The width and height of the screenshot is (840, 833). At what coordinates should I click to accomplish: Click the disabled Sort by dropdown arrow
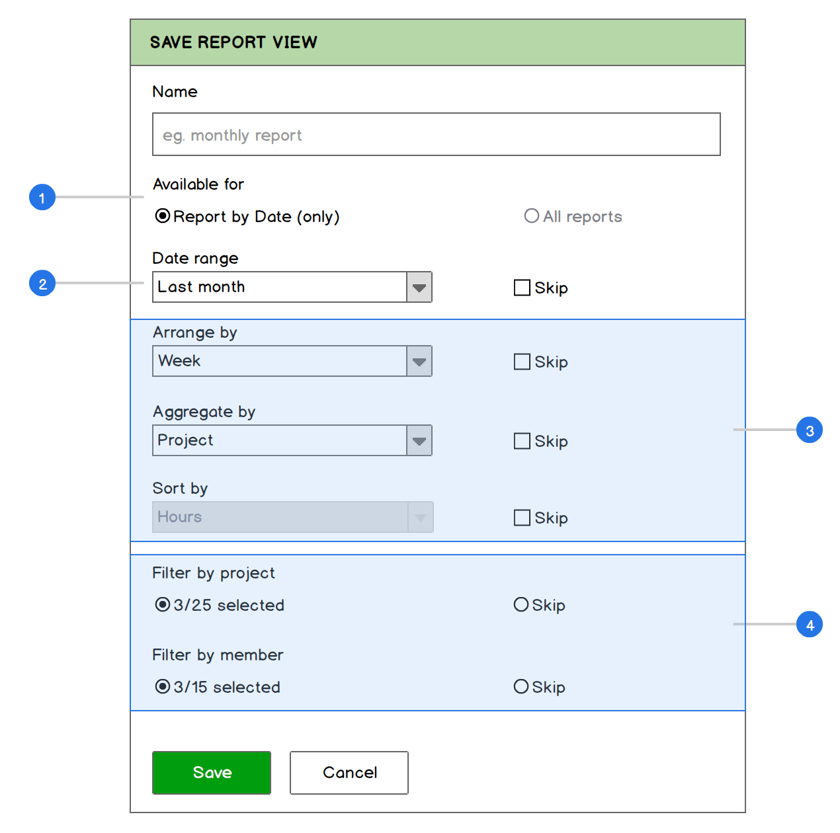(419, 517)
